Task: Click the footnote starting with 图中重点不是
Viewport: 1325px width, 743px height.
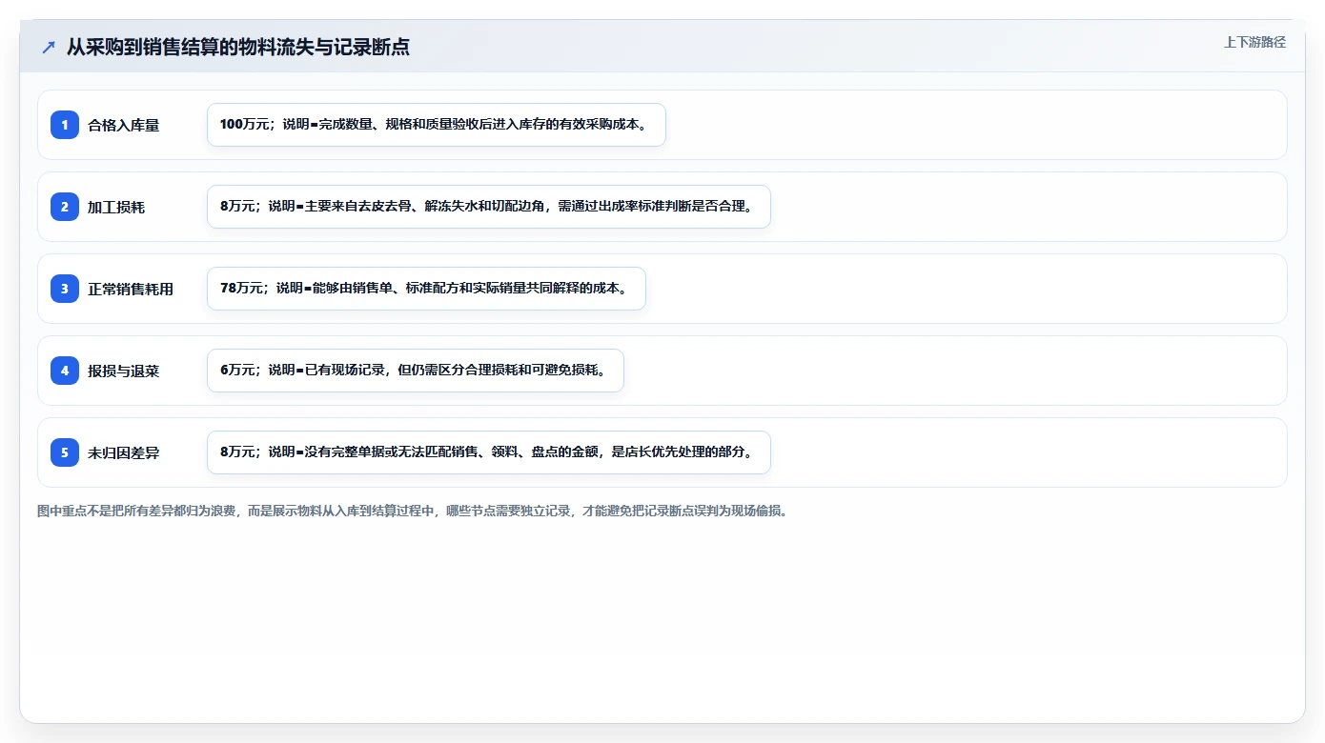Action: click(413, 511)
